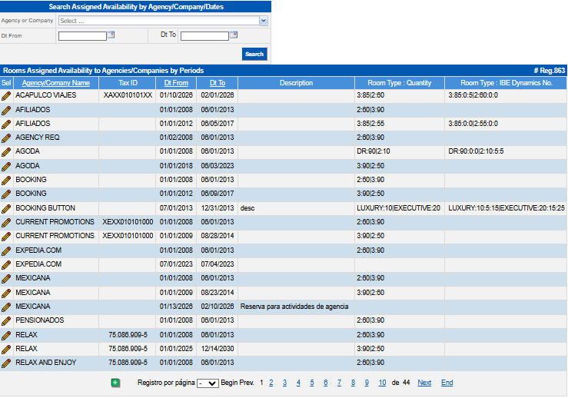
Task: Open the Registro por página dropdown
Action: (x=208, y=383)
